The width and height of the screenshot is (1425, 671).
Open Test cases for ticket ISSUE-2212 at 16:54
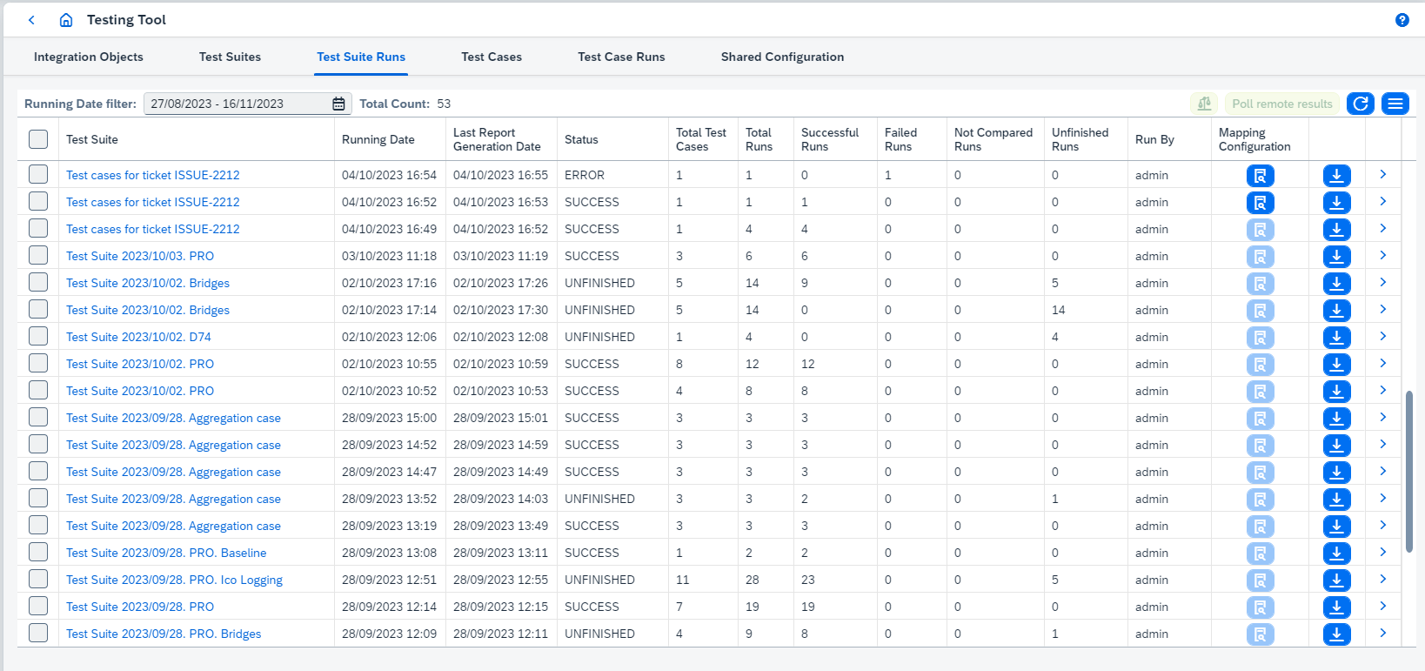click(153, 175)
